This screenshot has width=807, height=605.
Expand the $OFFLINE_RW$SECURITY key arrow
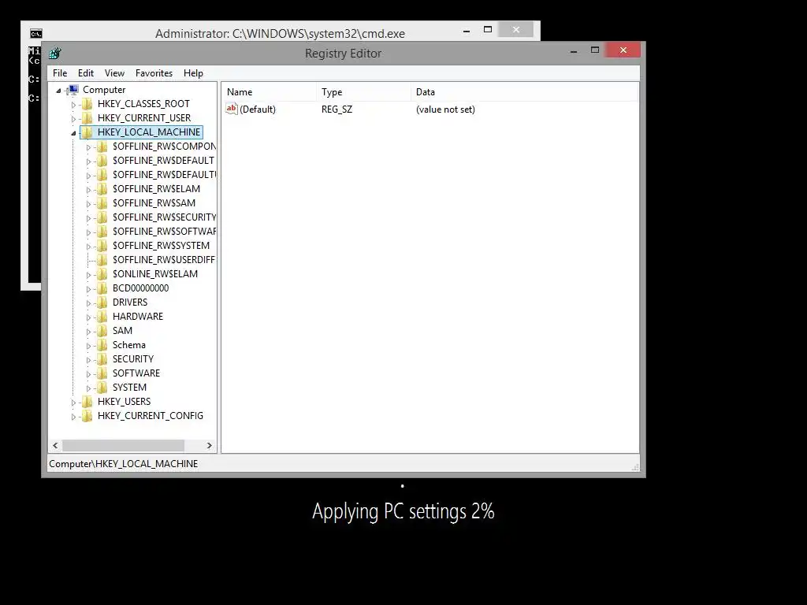click(x=88, y=218)
